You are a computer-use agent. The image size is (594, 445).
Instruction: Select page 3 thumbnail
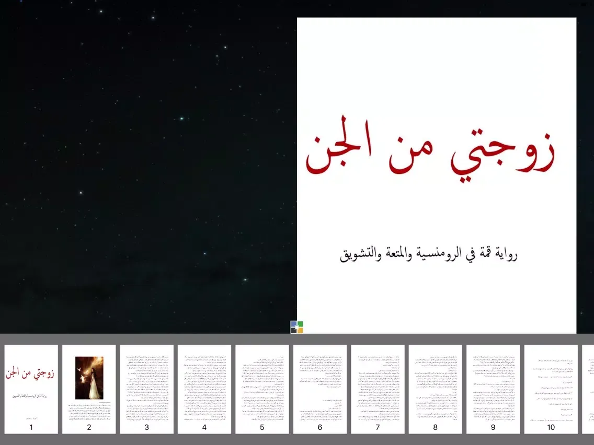(x=146, y=389)
